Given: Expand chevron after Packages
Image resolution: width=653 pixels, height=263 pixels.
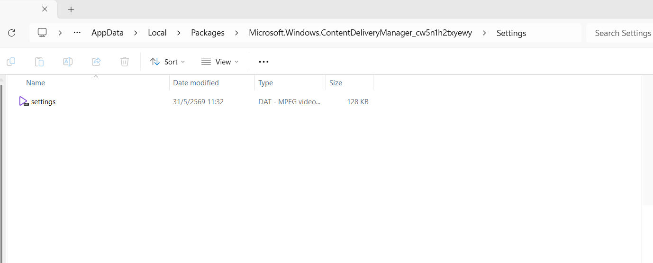Looking at the screenshot, I should [x=236, y=33].
